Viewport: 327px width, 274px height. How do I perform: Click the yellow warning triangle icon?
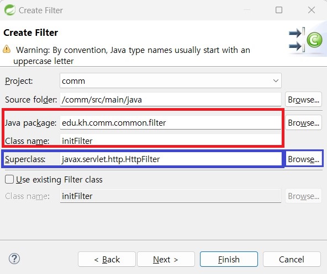[7, 49]
